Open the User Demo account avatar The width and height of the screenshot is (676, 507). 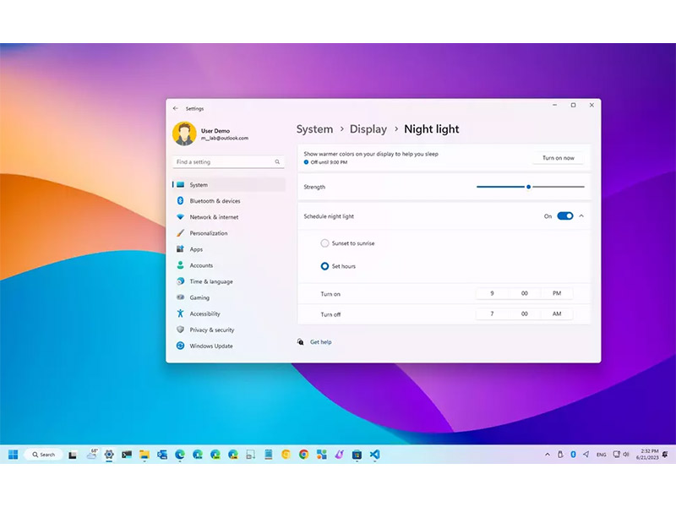(184, 134)
